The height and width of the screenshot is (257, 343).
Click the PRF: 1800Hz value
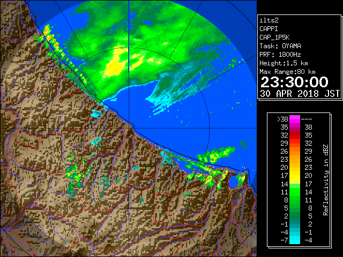click(280, 55)
